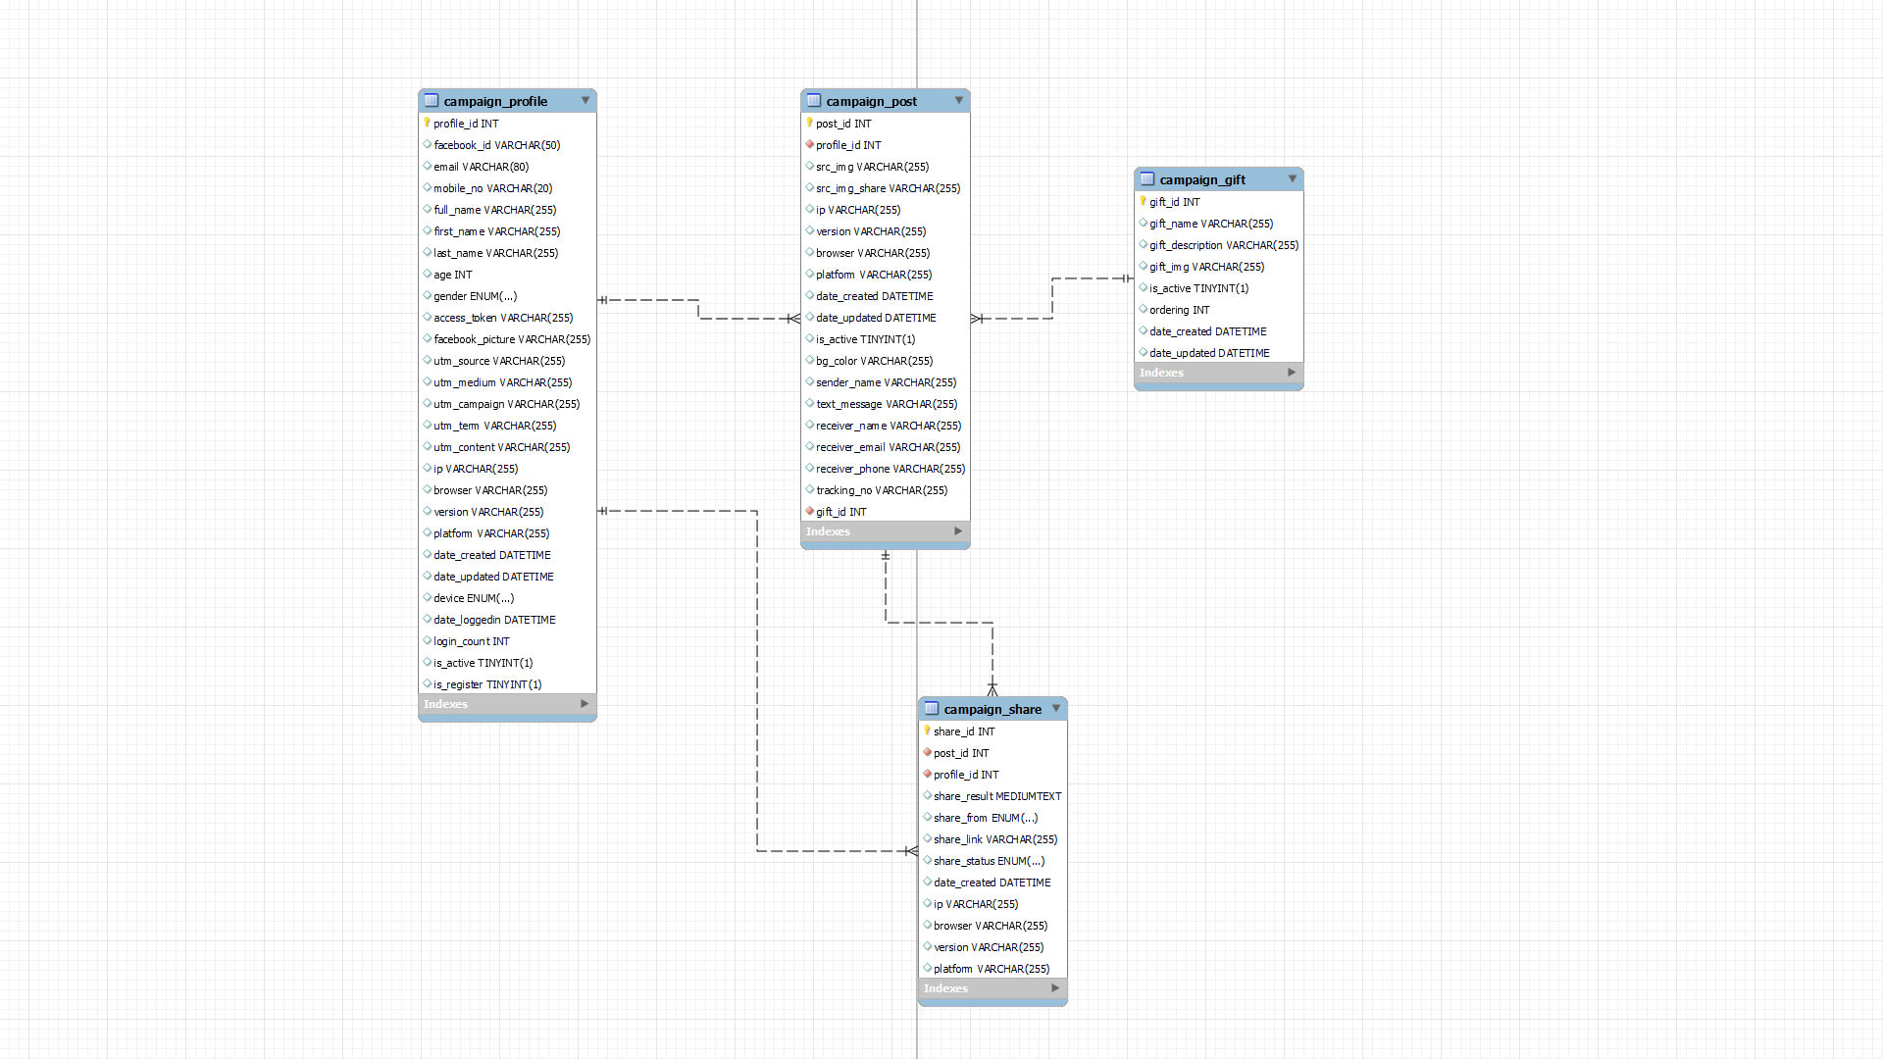Collapse the campaign_share table via its header arrow

coord(1056,708)
